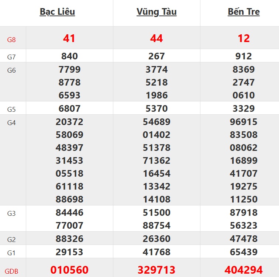
Task: Click the G4 result 96915
Action: click(244, 122)
